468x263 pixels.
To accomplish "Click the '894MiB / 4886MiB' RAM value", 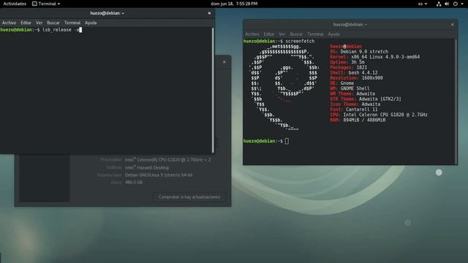I will pos(364,120).
